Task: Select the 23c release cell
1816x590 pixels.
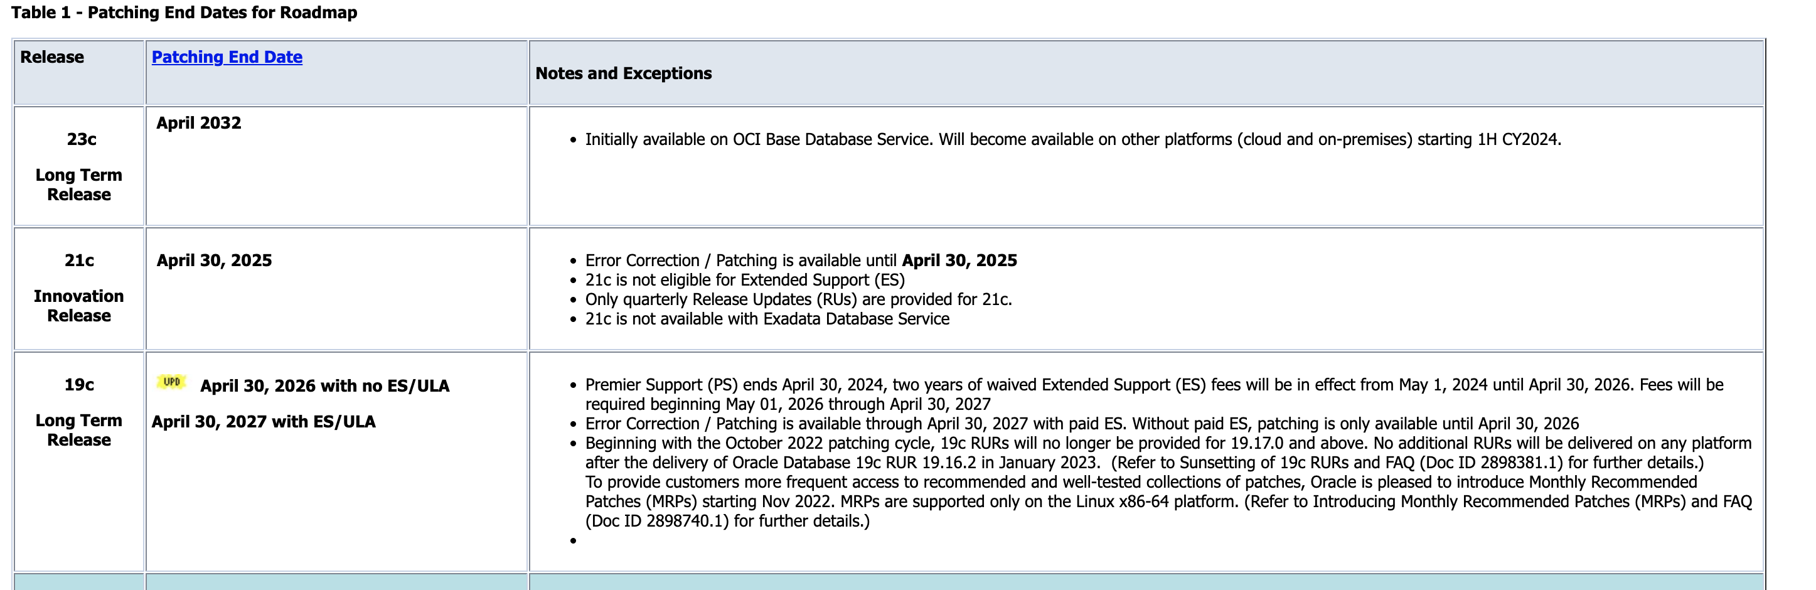Action: click(x=79, y=166)
